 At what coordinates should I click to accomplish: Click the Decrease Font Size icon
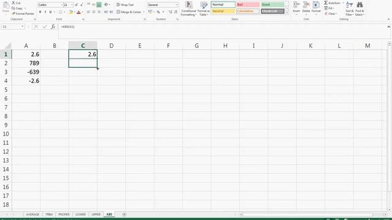coord(81,5)
